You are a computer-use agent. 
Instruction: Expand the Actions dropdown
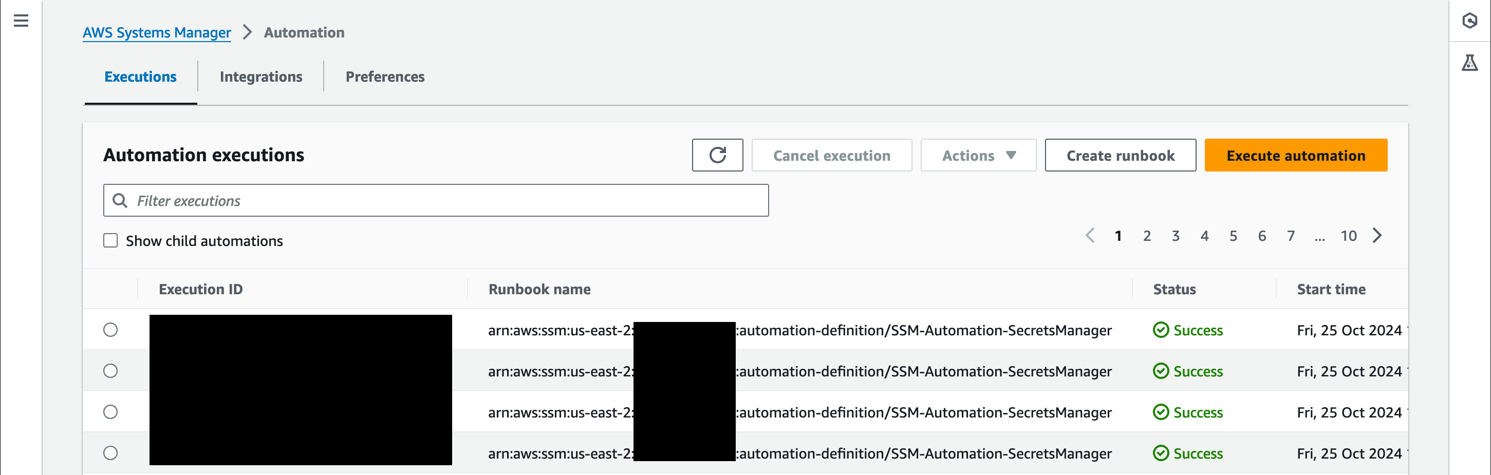tap(978, 155)
